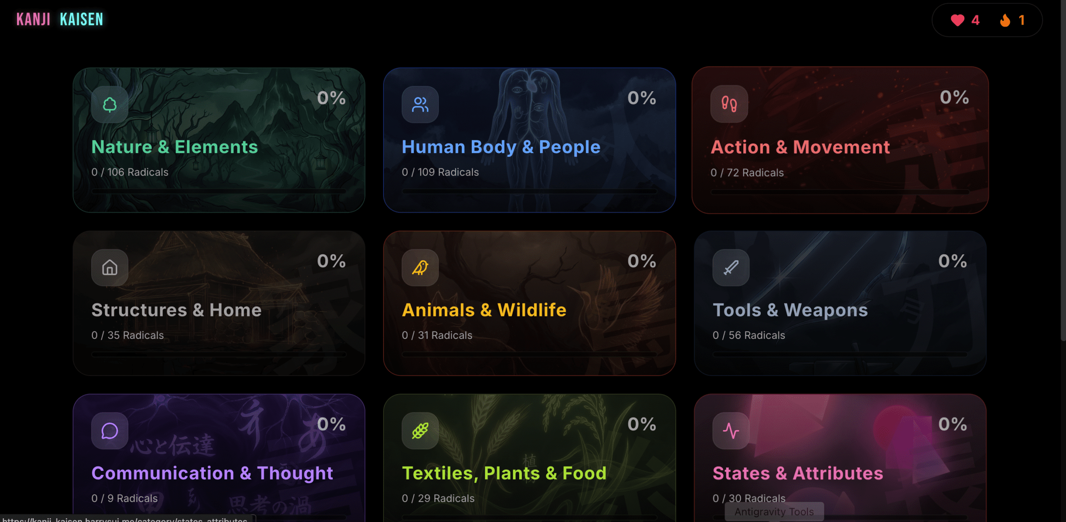Click the page vertical scrollbar
The height and width of the screenshot is (522, 1066).
pyautogui.click(x=1063, y=167)
